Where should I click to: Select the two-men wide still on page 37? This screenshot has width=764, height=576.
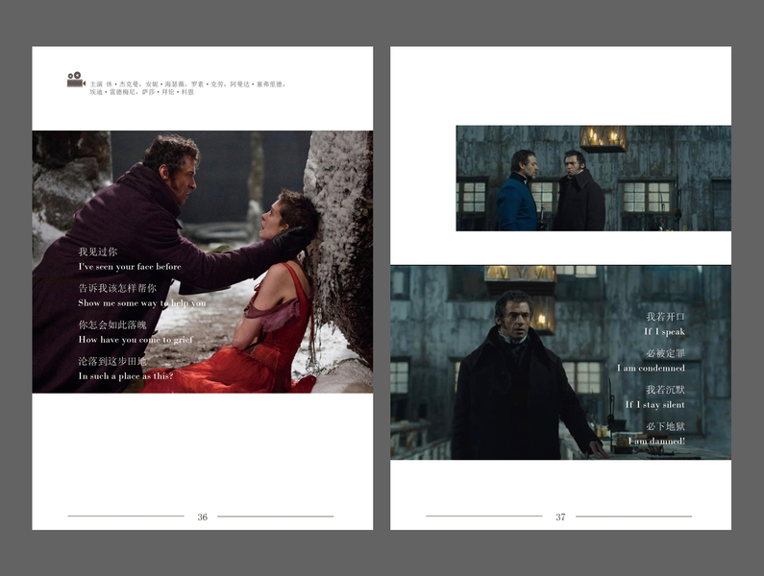(x=594, y=179)
